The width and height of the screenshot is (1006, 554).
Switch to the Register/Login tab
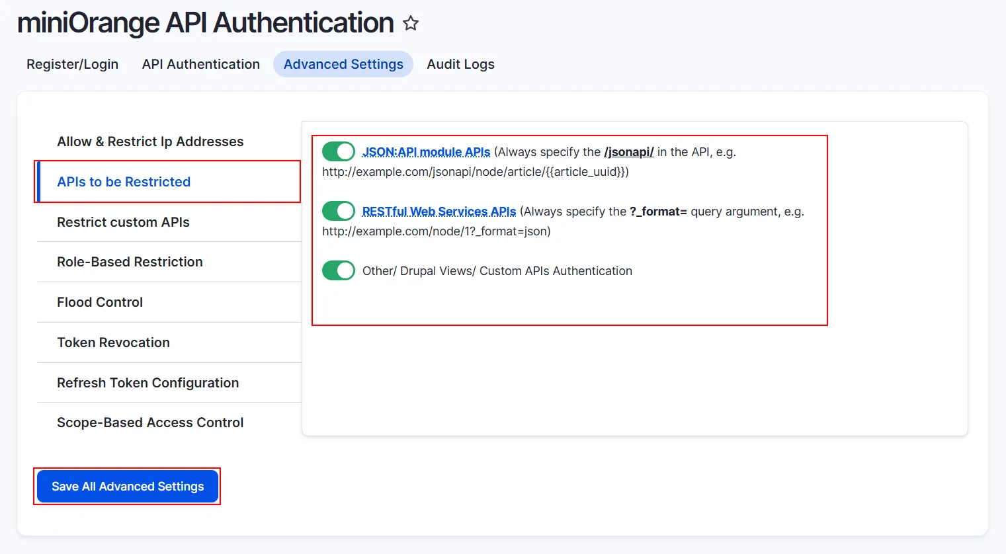(72, 64)
